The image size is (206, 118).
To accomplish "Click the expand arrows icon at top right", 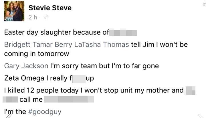I will click(x=204, y=3).
